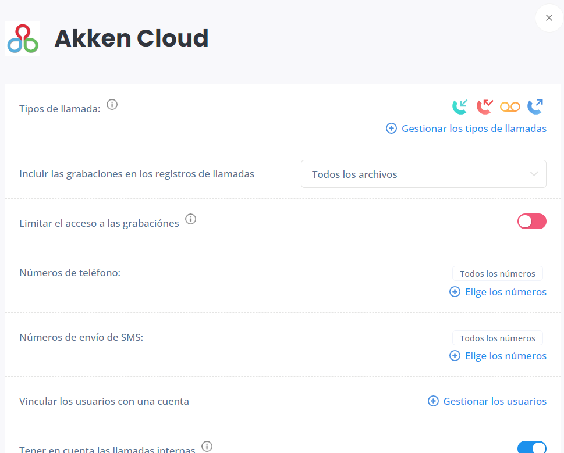Click the Números de teléfono label
The image size is (564, 453).
click(70, 273)
